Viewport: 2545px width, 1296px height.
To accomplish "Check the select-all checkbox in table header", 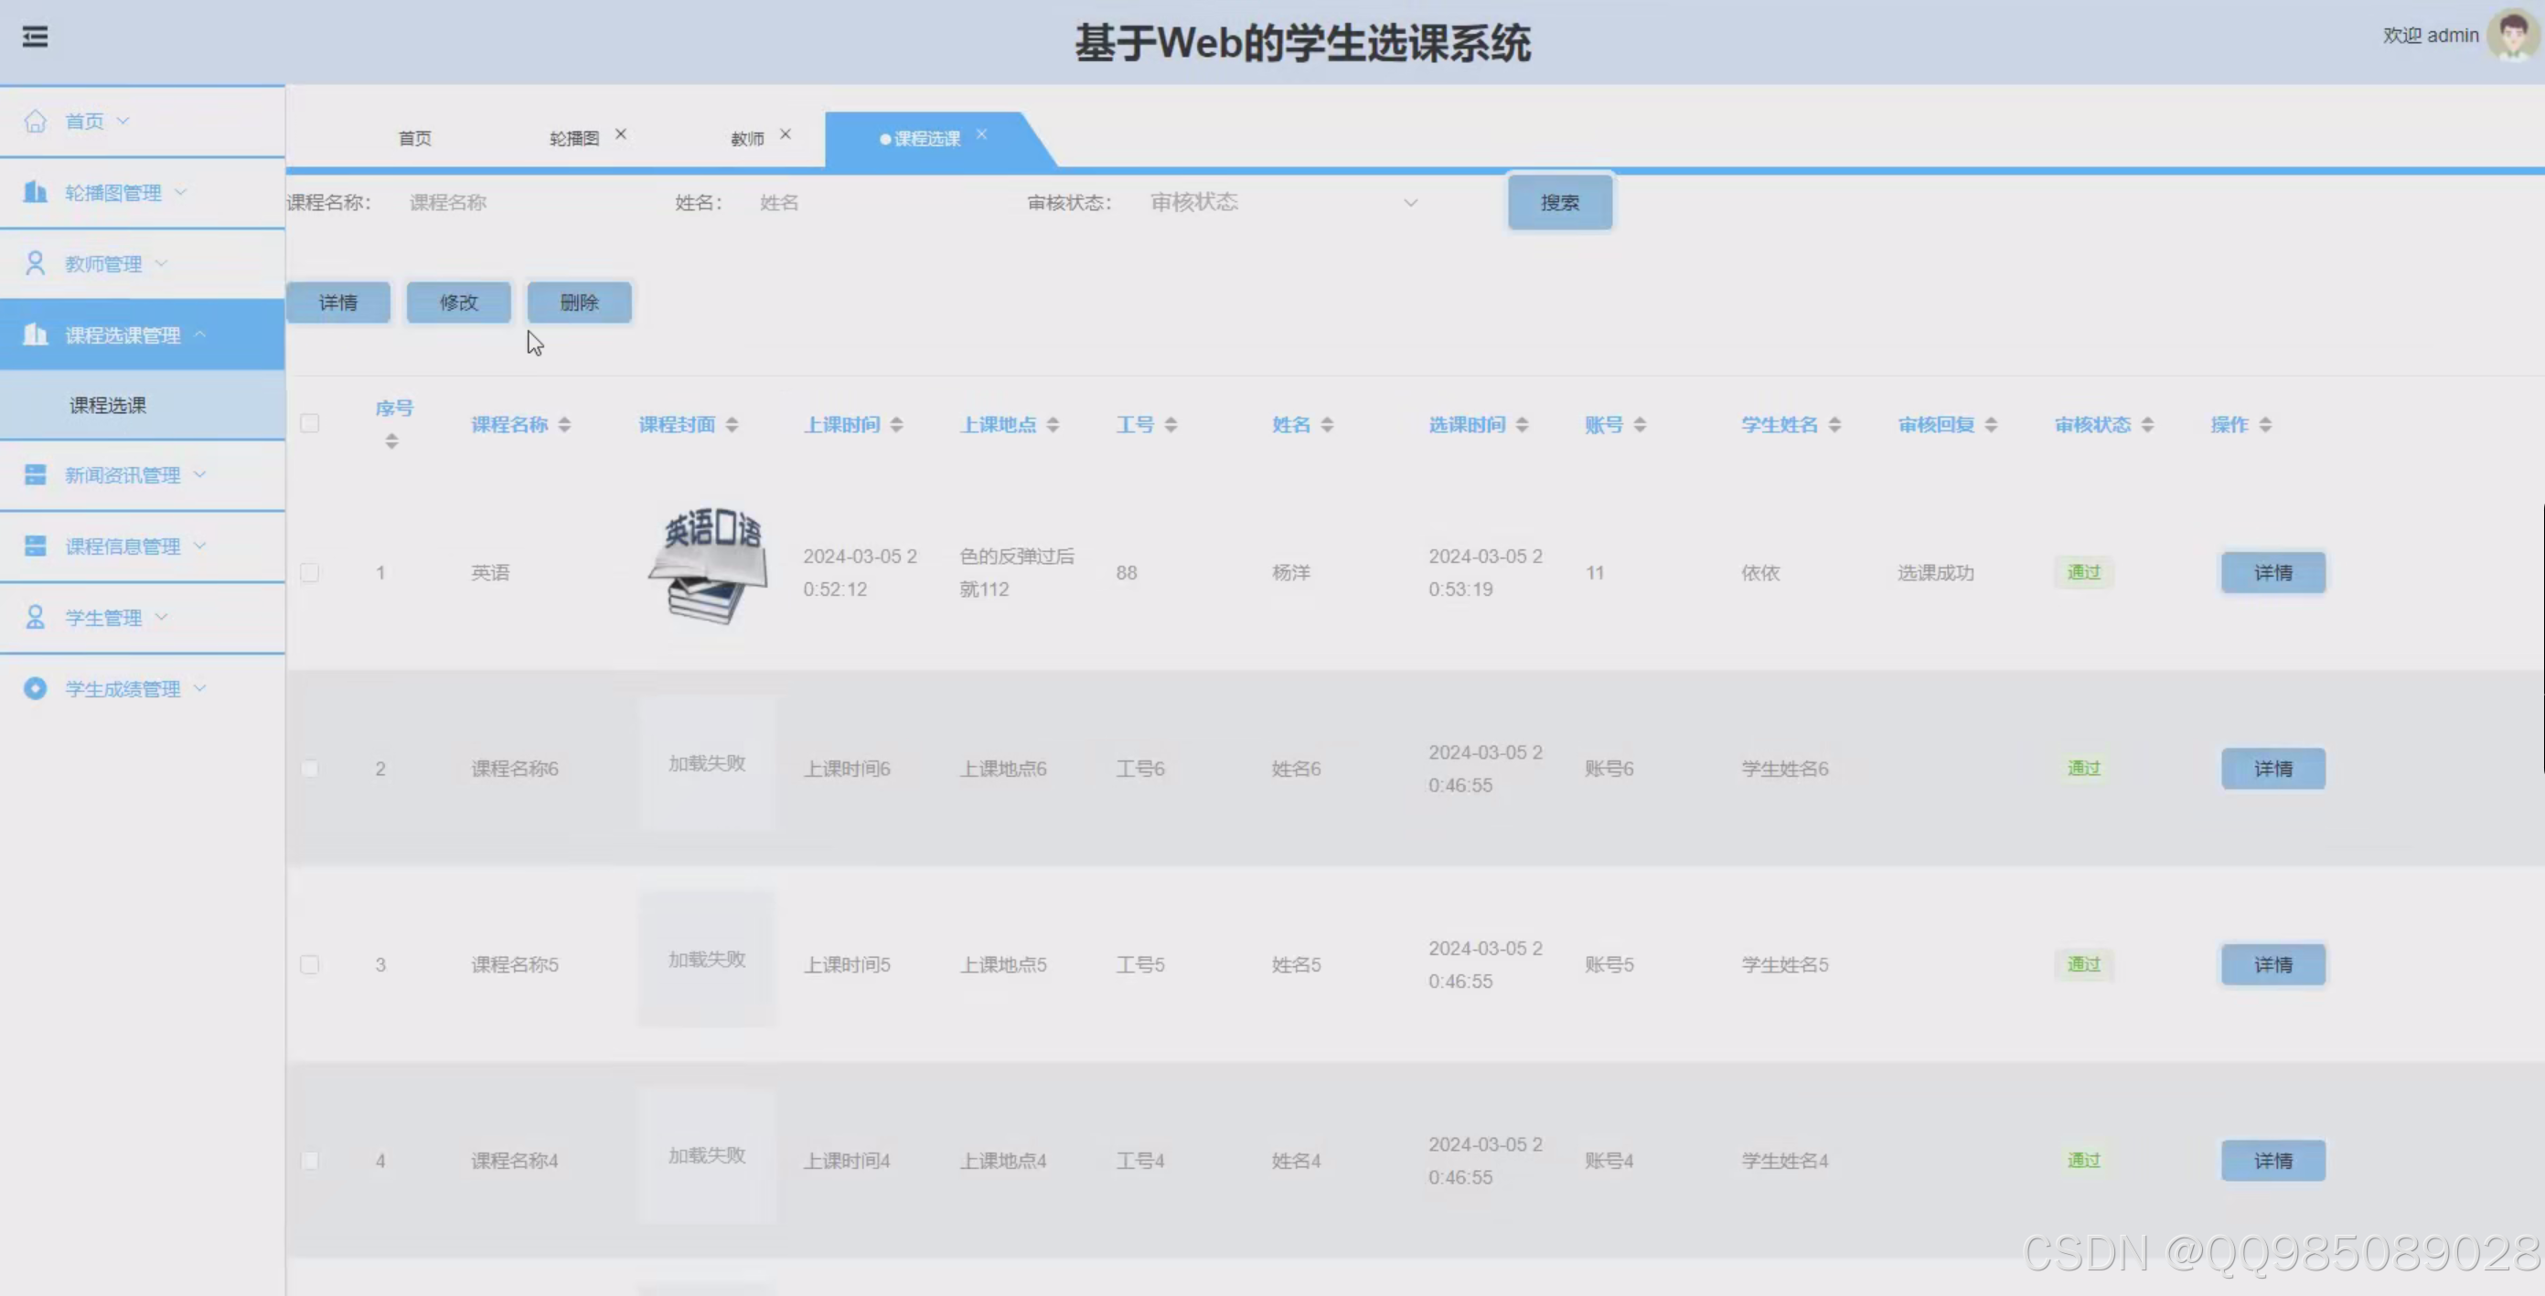I will click(x=310, y=422).
